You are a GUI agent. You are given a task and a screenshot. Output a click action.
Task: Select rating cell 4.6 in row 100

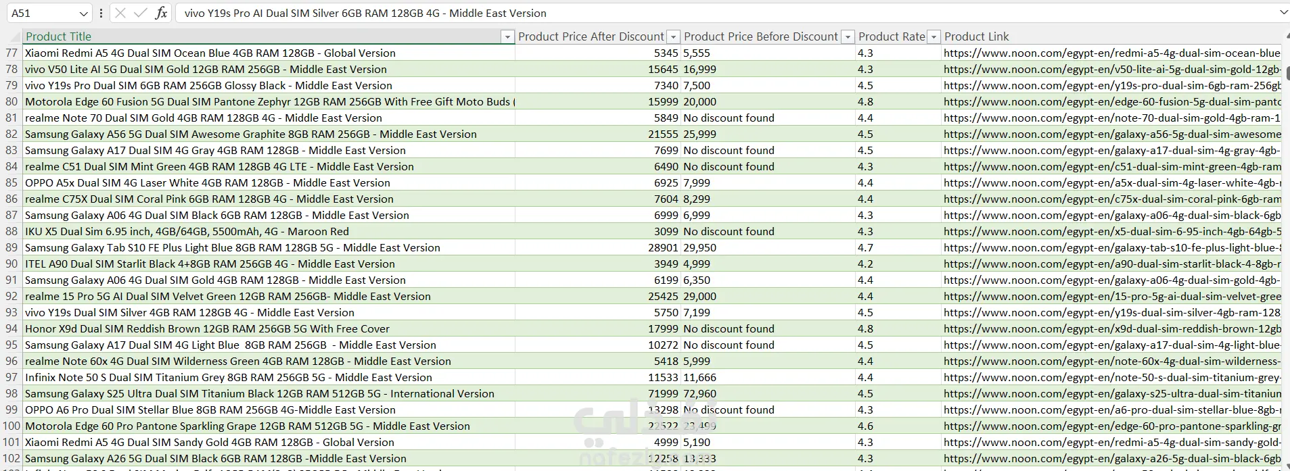point(898,426)
